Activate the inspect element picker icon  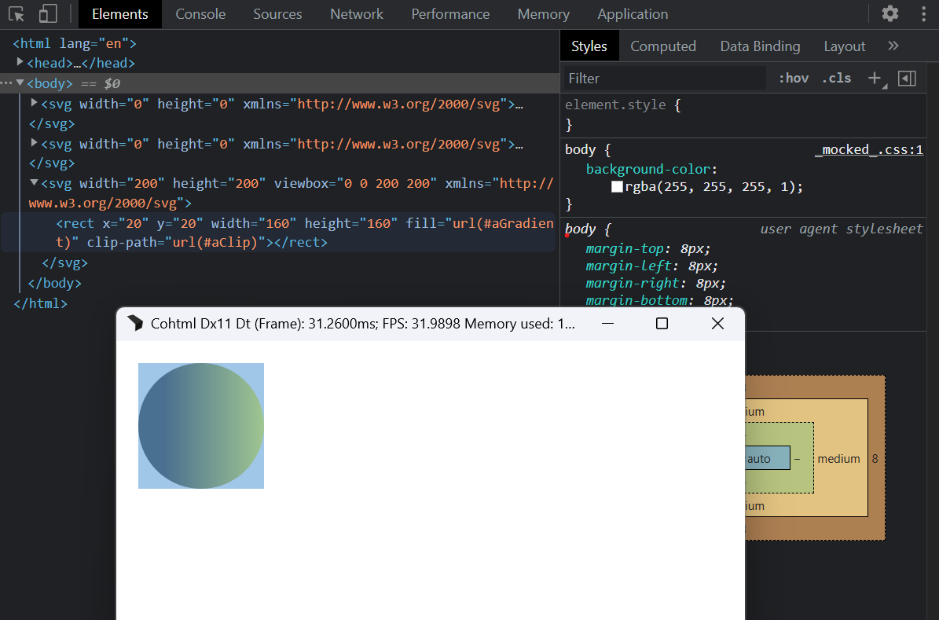point(17,14)
